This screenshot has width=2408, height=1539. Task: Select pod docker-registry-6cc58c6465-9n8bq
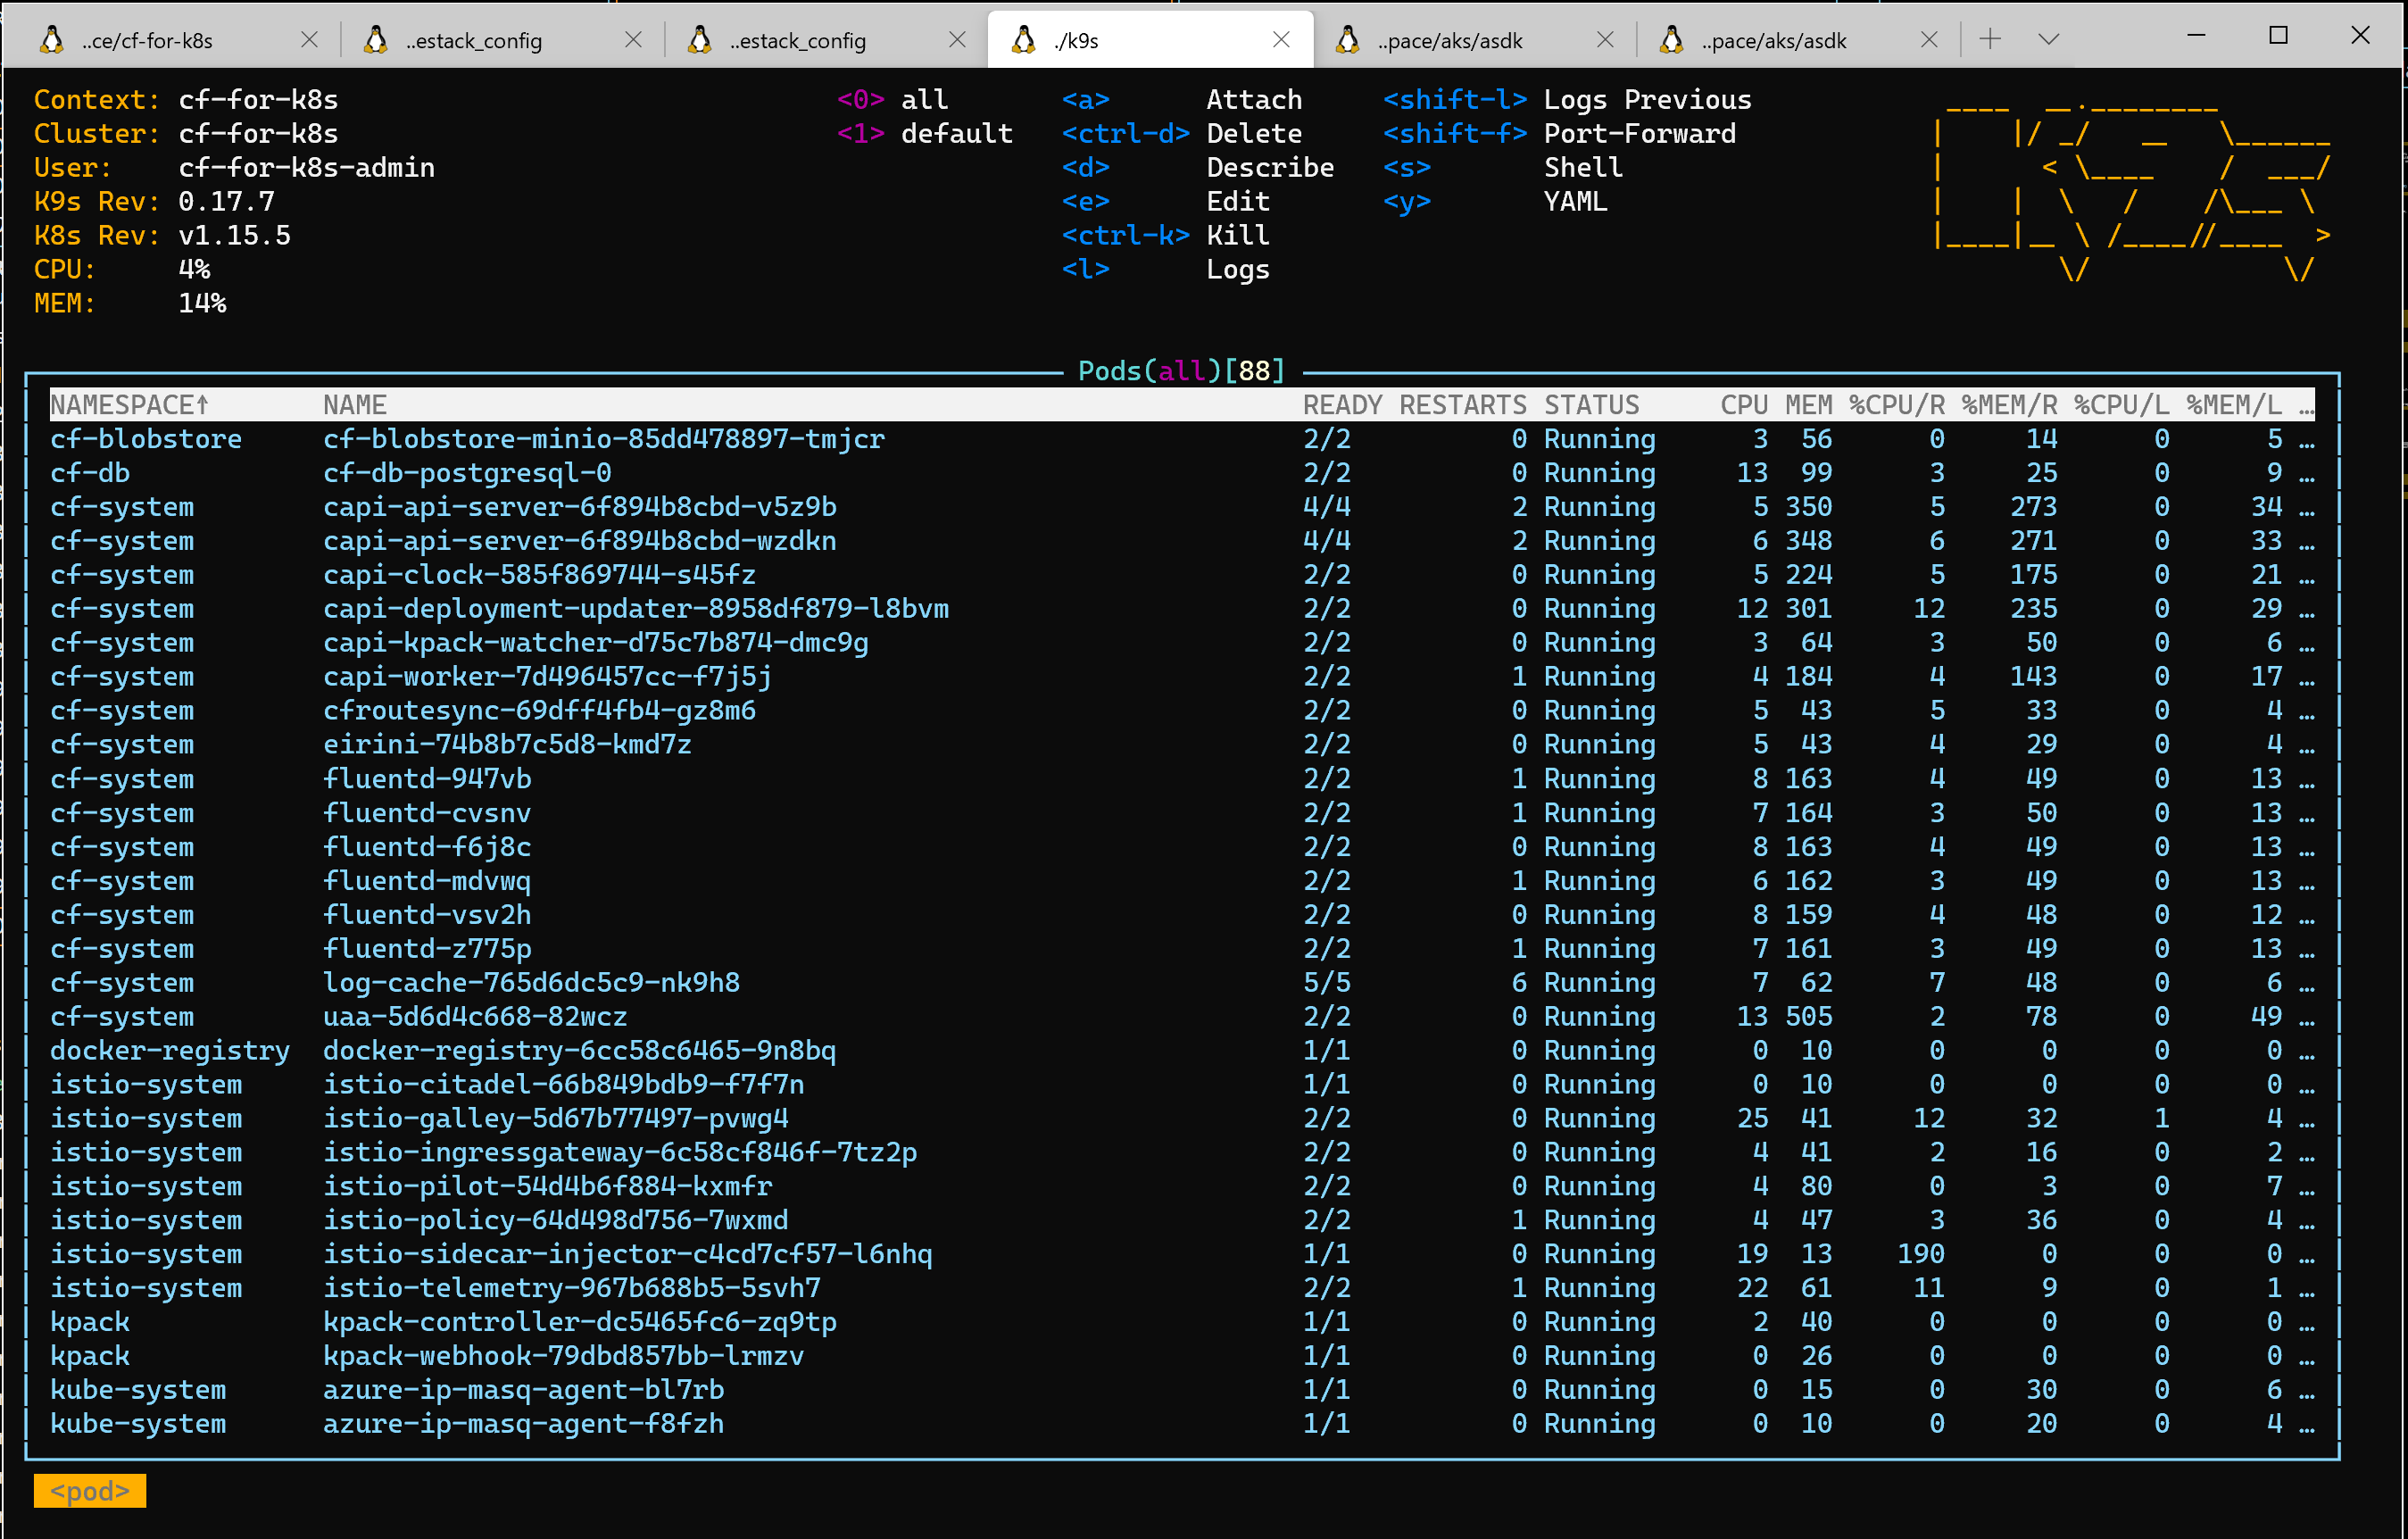tap(1182, 1051)
